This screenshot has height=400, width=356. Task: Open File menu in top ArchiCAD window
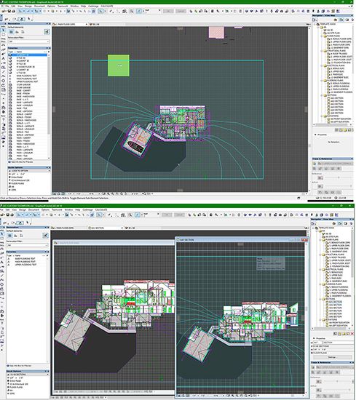[7, 6]
